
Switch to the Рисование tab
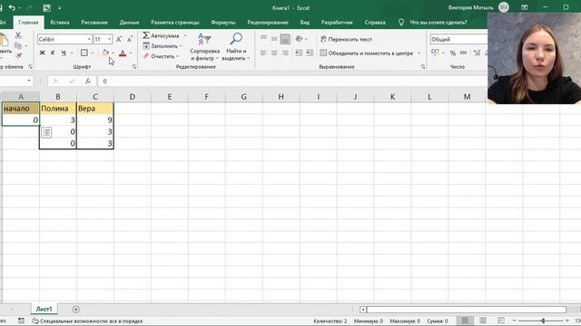click(x=94, y=23)
